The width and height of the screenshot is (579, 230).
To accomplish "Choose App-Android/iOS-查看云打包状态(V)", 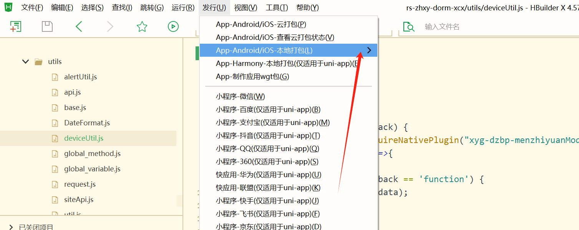I will coord(289,38).
